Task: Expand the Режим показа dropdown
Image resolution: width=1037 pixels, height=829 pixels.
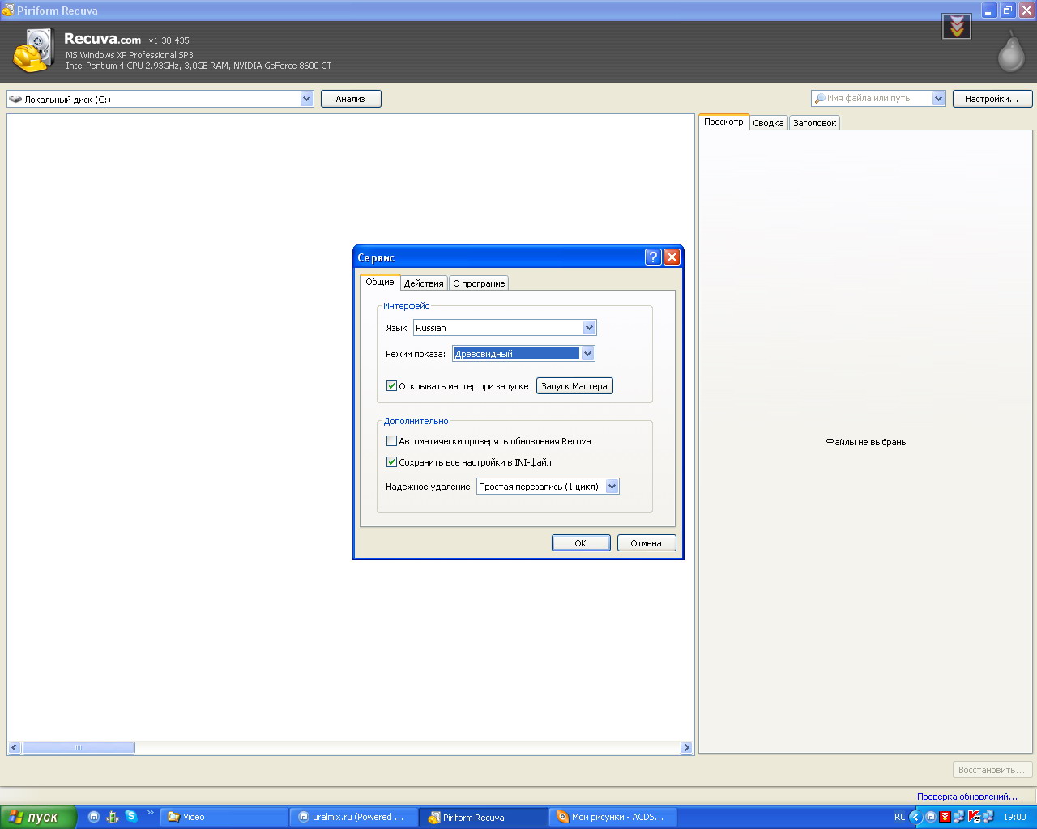Action: [523, 354]
